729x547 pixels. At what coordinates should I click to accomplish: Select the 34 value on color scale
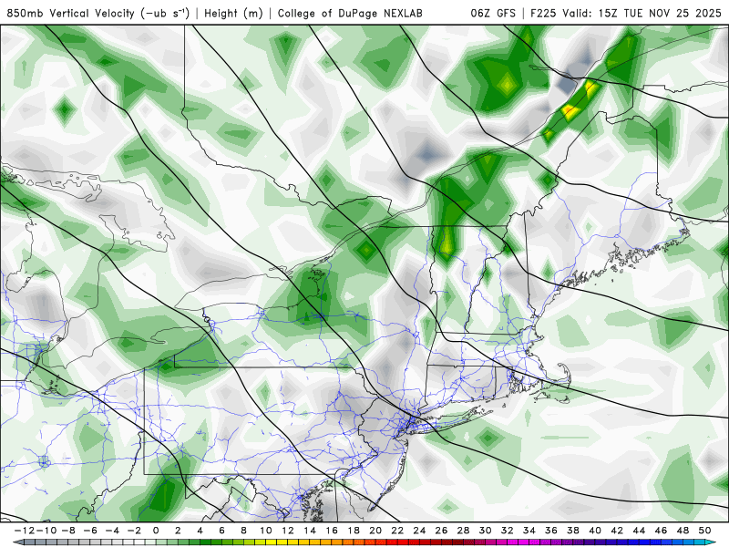point(529,531)
